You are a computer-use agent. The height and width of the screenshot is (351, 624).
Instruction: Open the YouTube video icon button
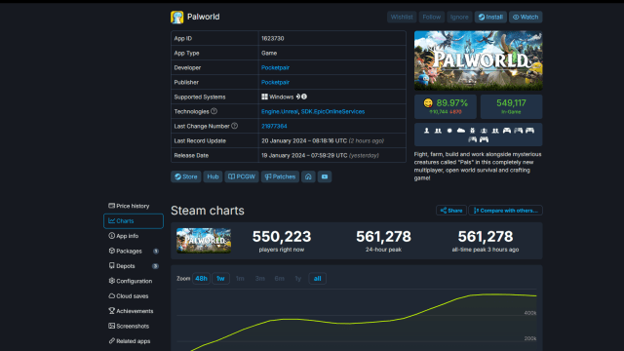(325, 176)
